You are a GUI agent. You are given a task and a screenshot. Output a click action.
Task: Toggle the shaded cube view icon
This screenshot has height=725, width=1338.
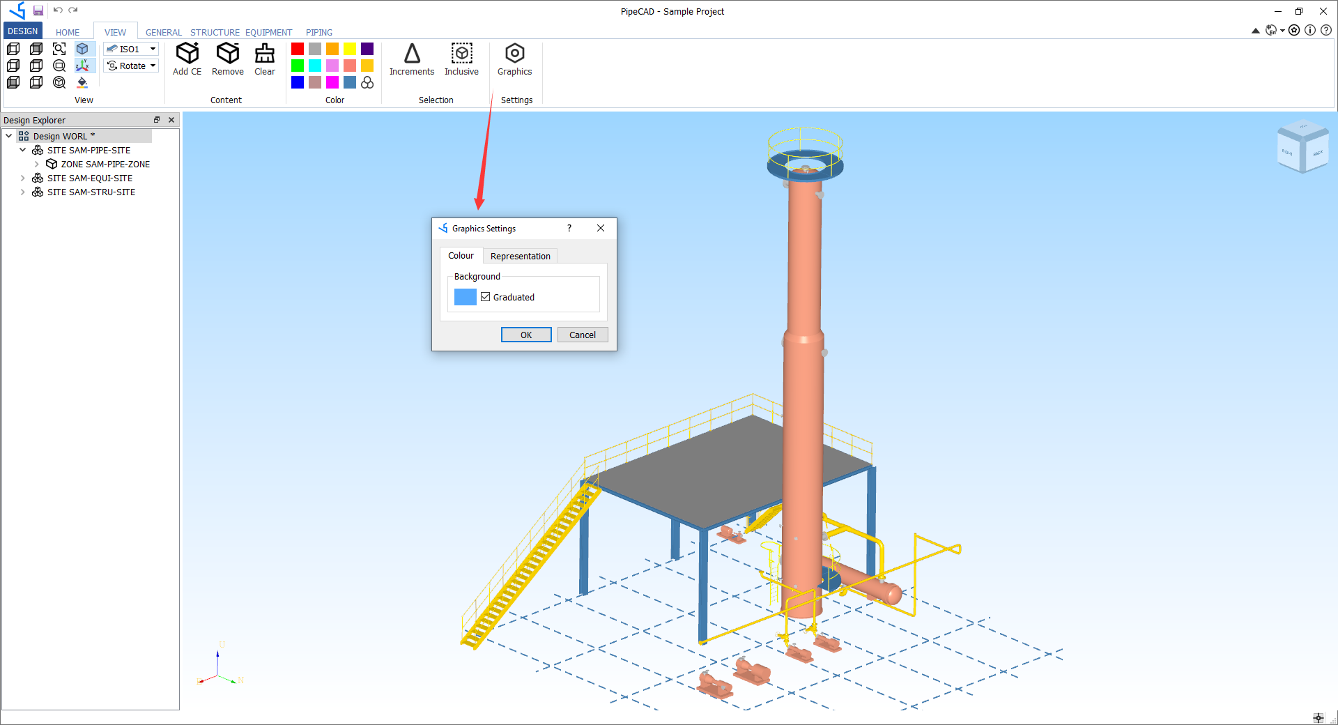tap(84, 49)
